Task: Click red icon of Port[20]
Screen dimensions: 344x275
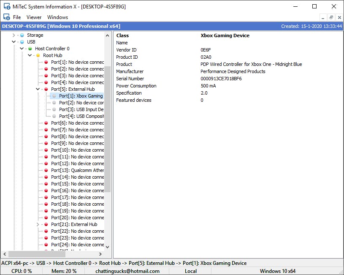Action: [x=46, y=218]
